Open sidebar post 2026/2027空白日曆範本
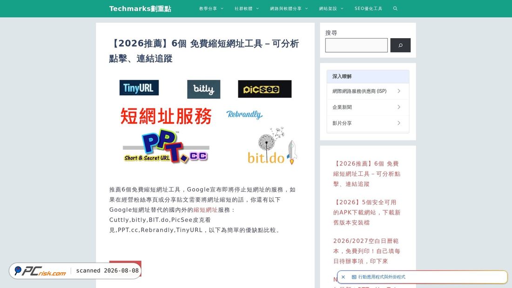This screenshot has width=512, height=288. coord(367,251)
